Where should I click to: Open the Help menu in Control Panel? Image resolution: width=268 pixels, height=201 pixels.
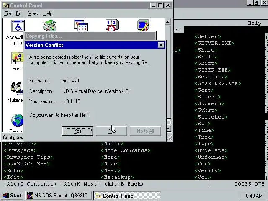(x=48, y=13)
